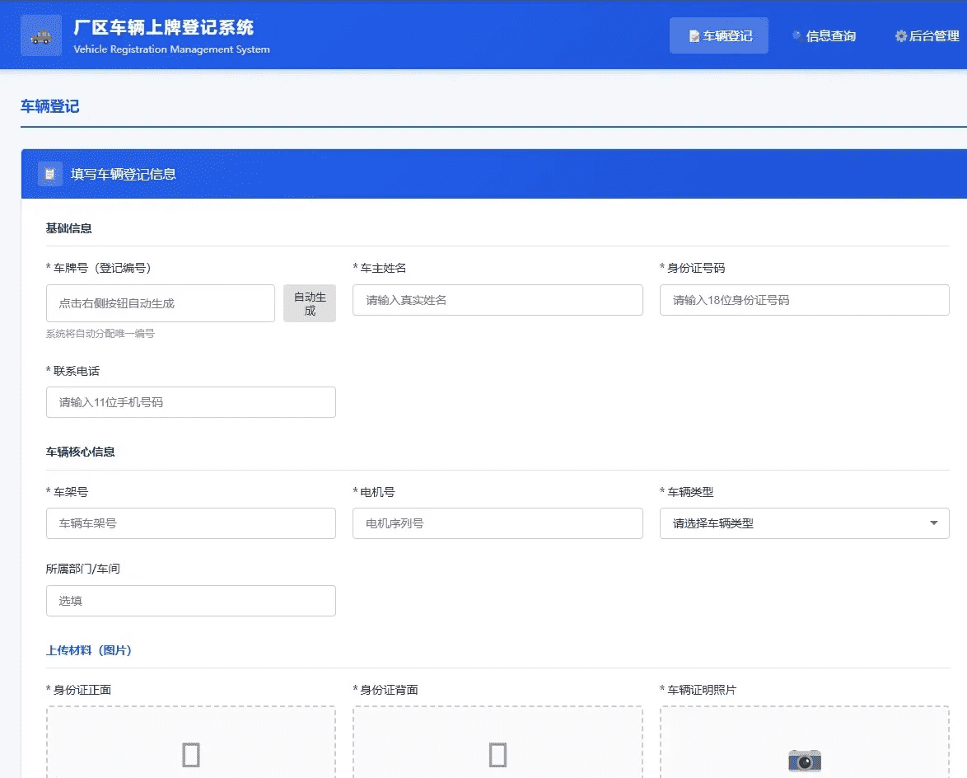Click the car logo icon in header

pyautogui.click(x=40, y=35)
